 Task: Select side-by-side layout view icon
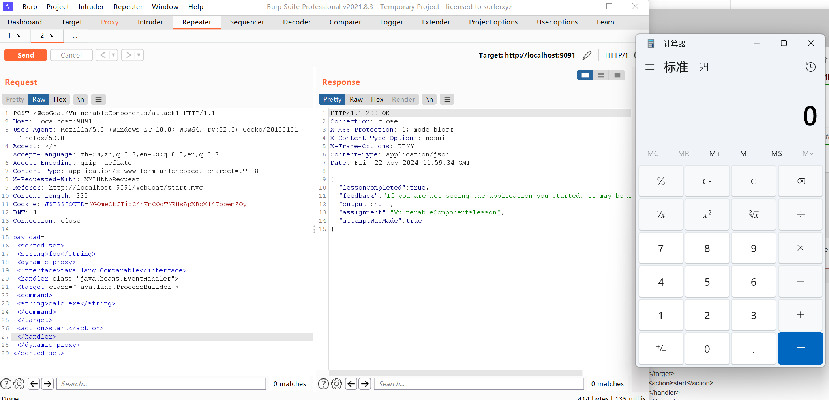(x=585, y=75)
